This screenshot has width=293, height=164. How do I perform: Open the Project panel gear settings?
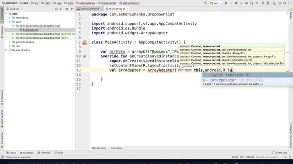coord(67,9)
